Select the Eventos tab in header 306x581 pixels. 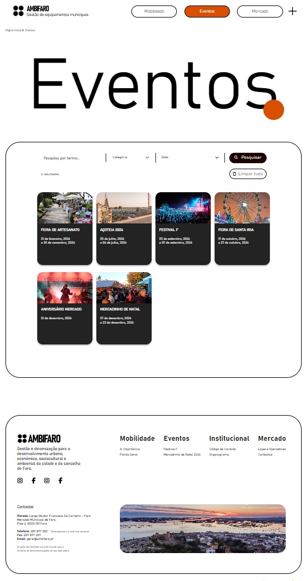click(207, 11)
